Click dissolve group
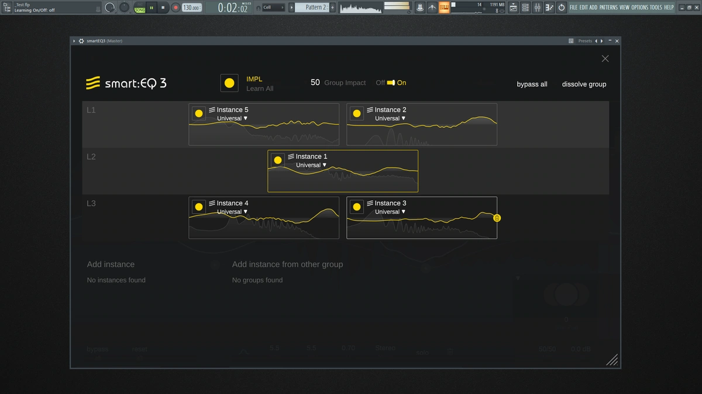The width and height of the screenshot is (702, 394). (x=584, y=84)
